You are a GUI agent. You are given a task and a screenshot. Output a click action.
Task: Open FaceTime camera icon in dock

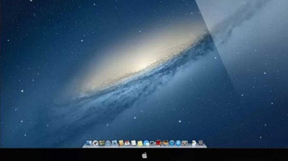152,143
